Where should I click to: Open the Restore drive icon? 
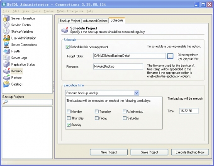[7, 78]
